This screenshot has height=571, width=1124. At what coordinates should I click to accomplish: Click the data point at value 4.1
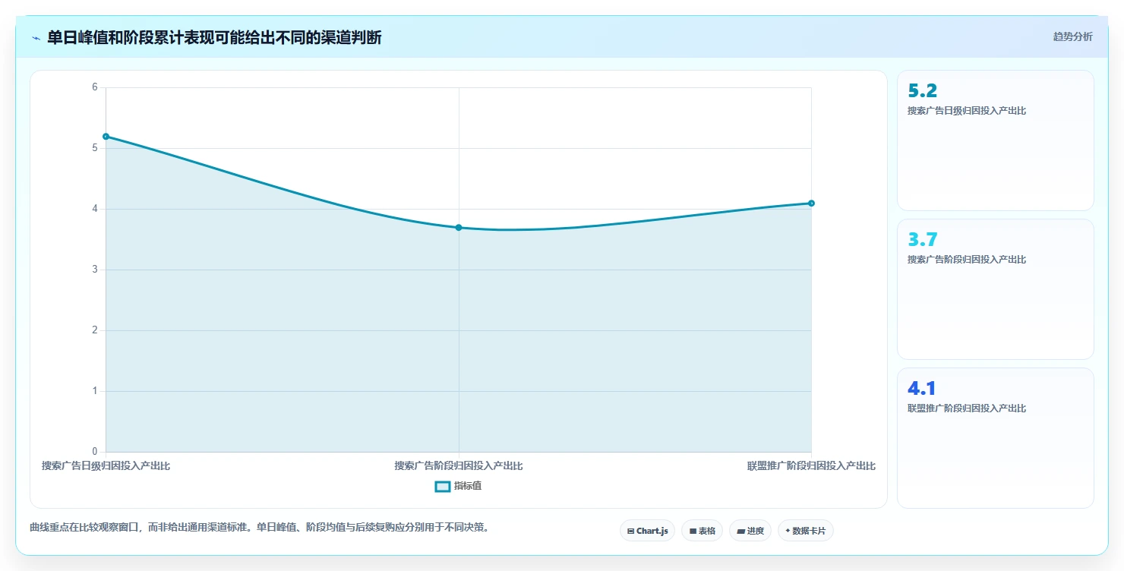click(x=811, y=203)
